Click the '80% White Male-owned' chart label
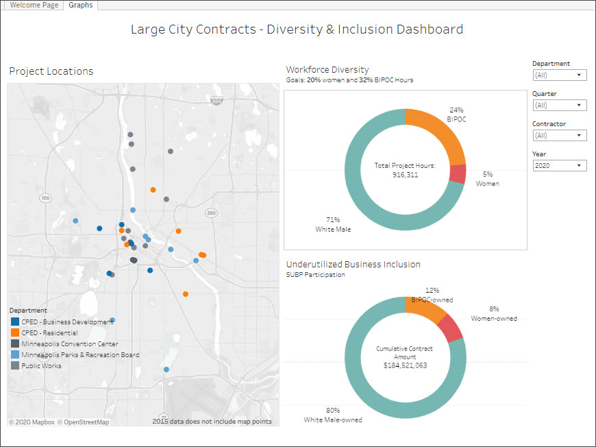This screenshot has height=447, width=596. click(333, 415)
